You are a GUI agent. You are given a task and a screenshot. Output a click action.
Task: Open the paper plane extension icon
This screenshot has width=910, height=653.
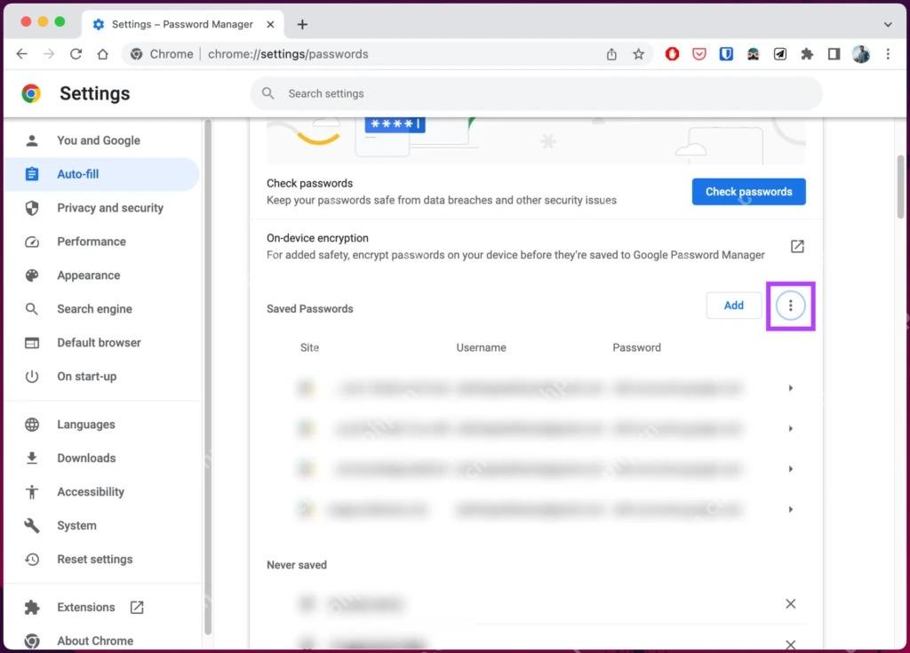(780, 54)
